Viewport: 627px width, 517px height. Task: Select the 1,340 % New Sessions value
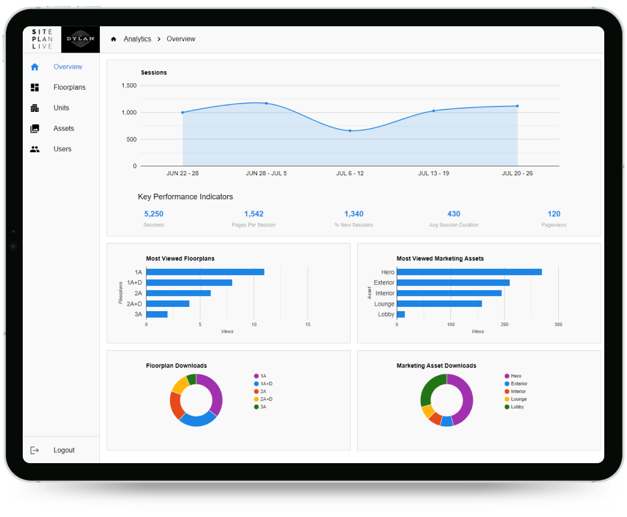point(354,214)
